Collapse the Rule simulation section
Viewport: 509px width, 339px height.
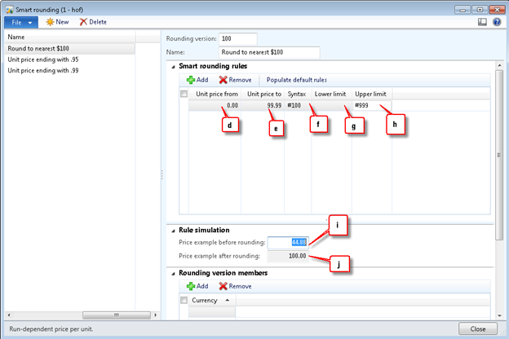tap(172, 229)
